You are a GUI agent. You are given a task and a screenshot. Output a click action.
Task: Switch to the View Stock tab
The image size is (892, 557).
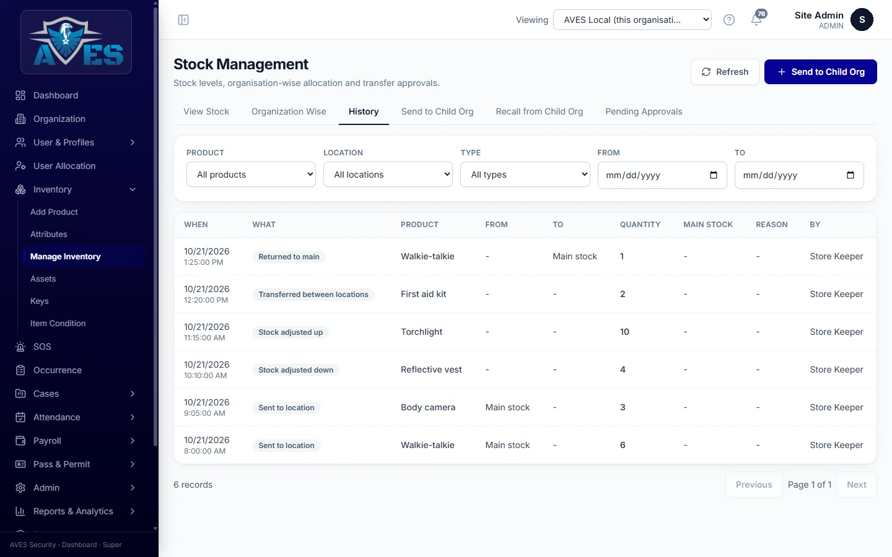click(x=206, y=111)
